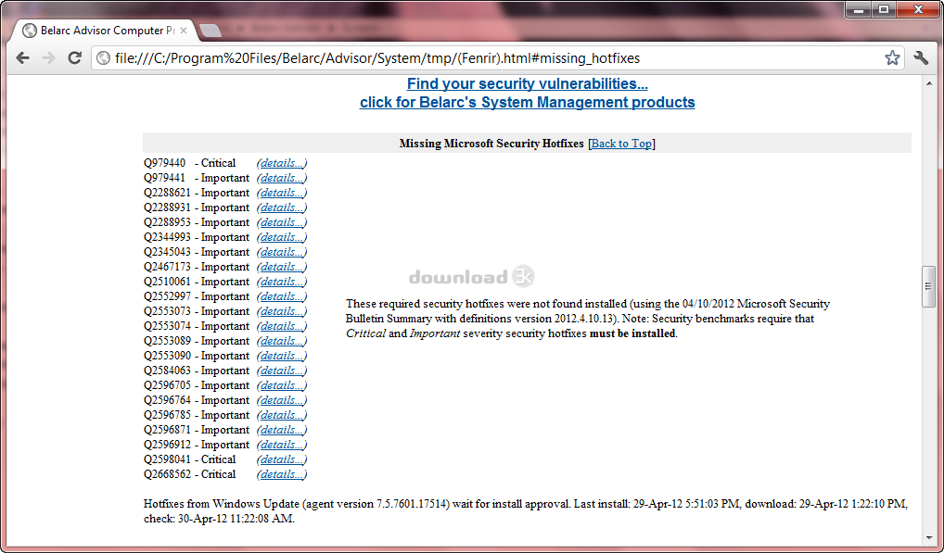Image resolution: width=944 pixels, height=553 pixels.
Task: Open details for hotfix Q2553089
Action: coord(282,341)
